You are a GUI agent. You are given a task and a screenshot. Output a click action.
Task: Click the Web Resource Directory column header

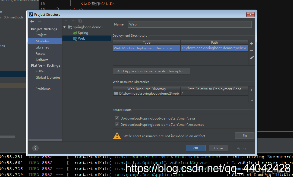click(147, 89)
